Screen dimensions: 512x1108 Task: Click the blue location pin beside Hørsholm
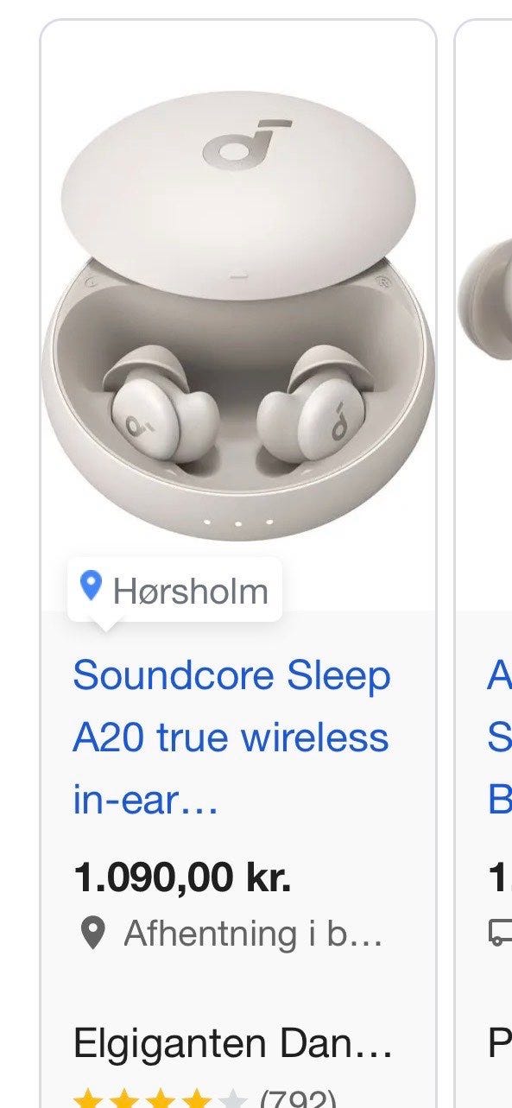coord(91,587)
